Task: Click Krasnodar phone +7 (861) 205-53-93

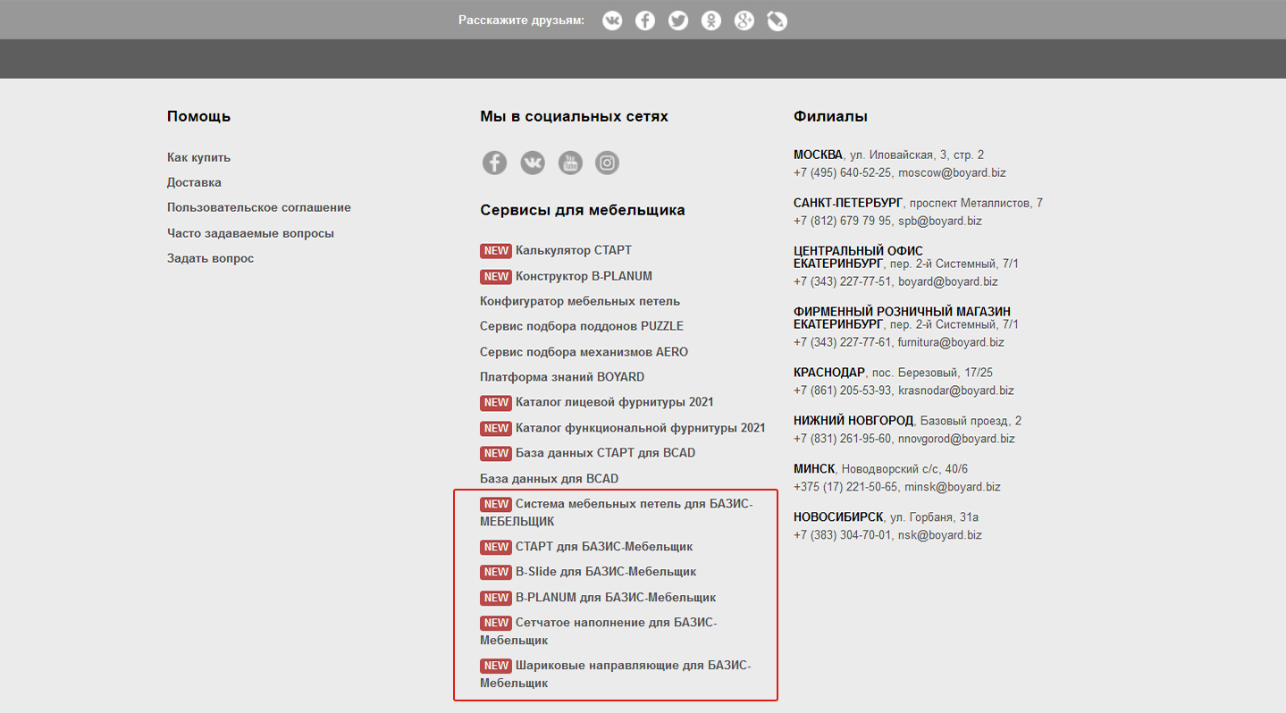Action: 842,390
